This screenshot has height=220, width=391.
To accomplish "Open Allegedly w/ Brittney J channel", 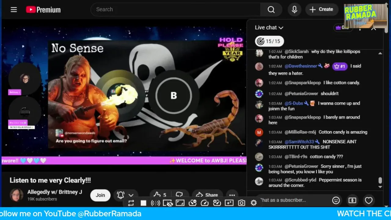I will (x=55, y=192).
